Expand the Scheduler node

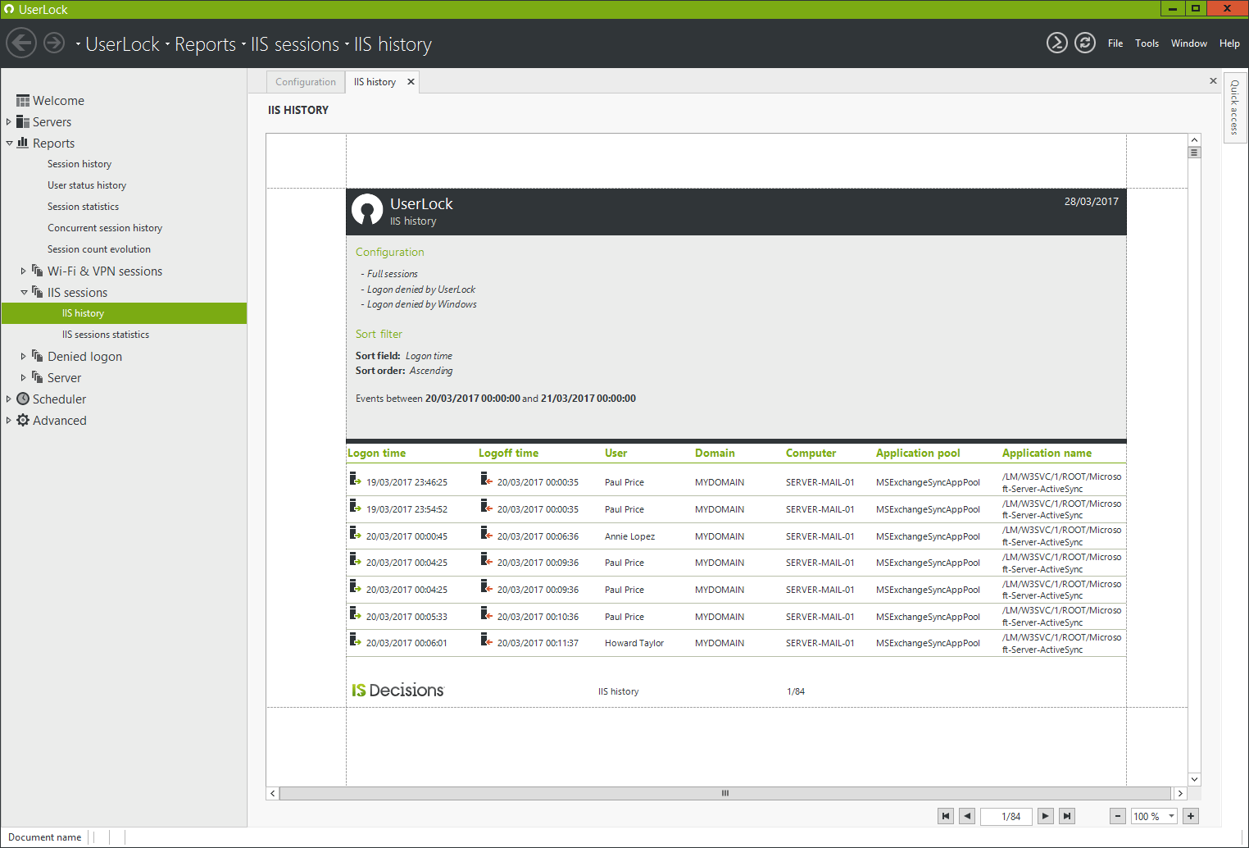tap(9, 399)
